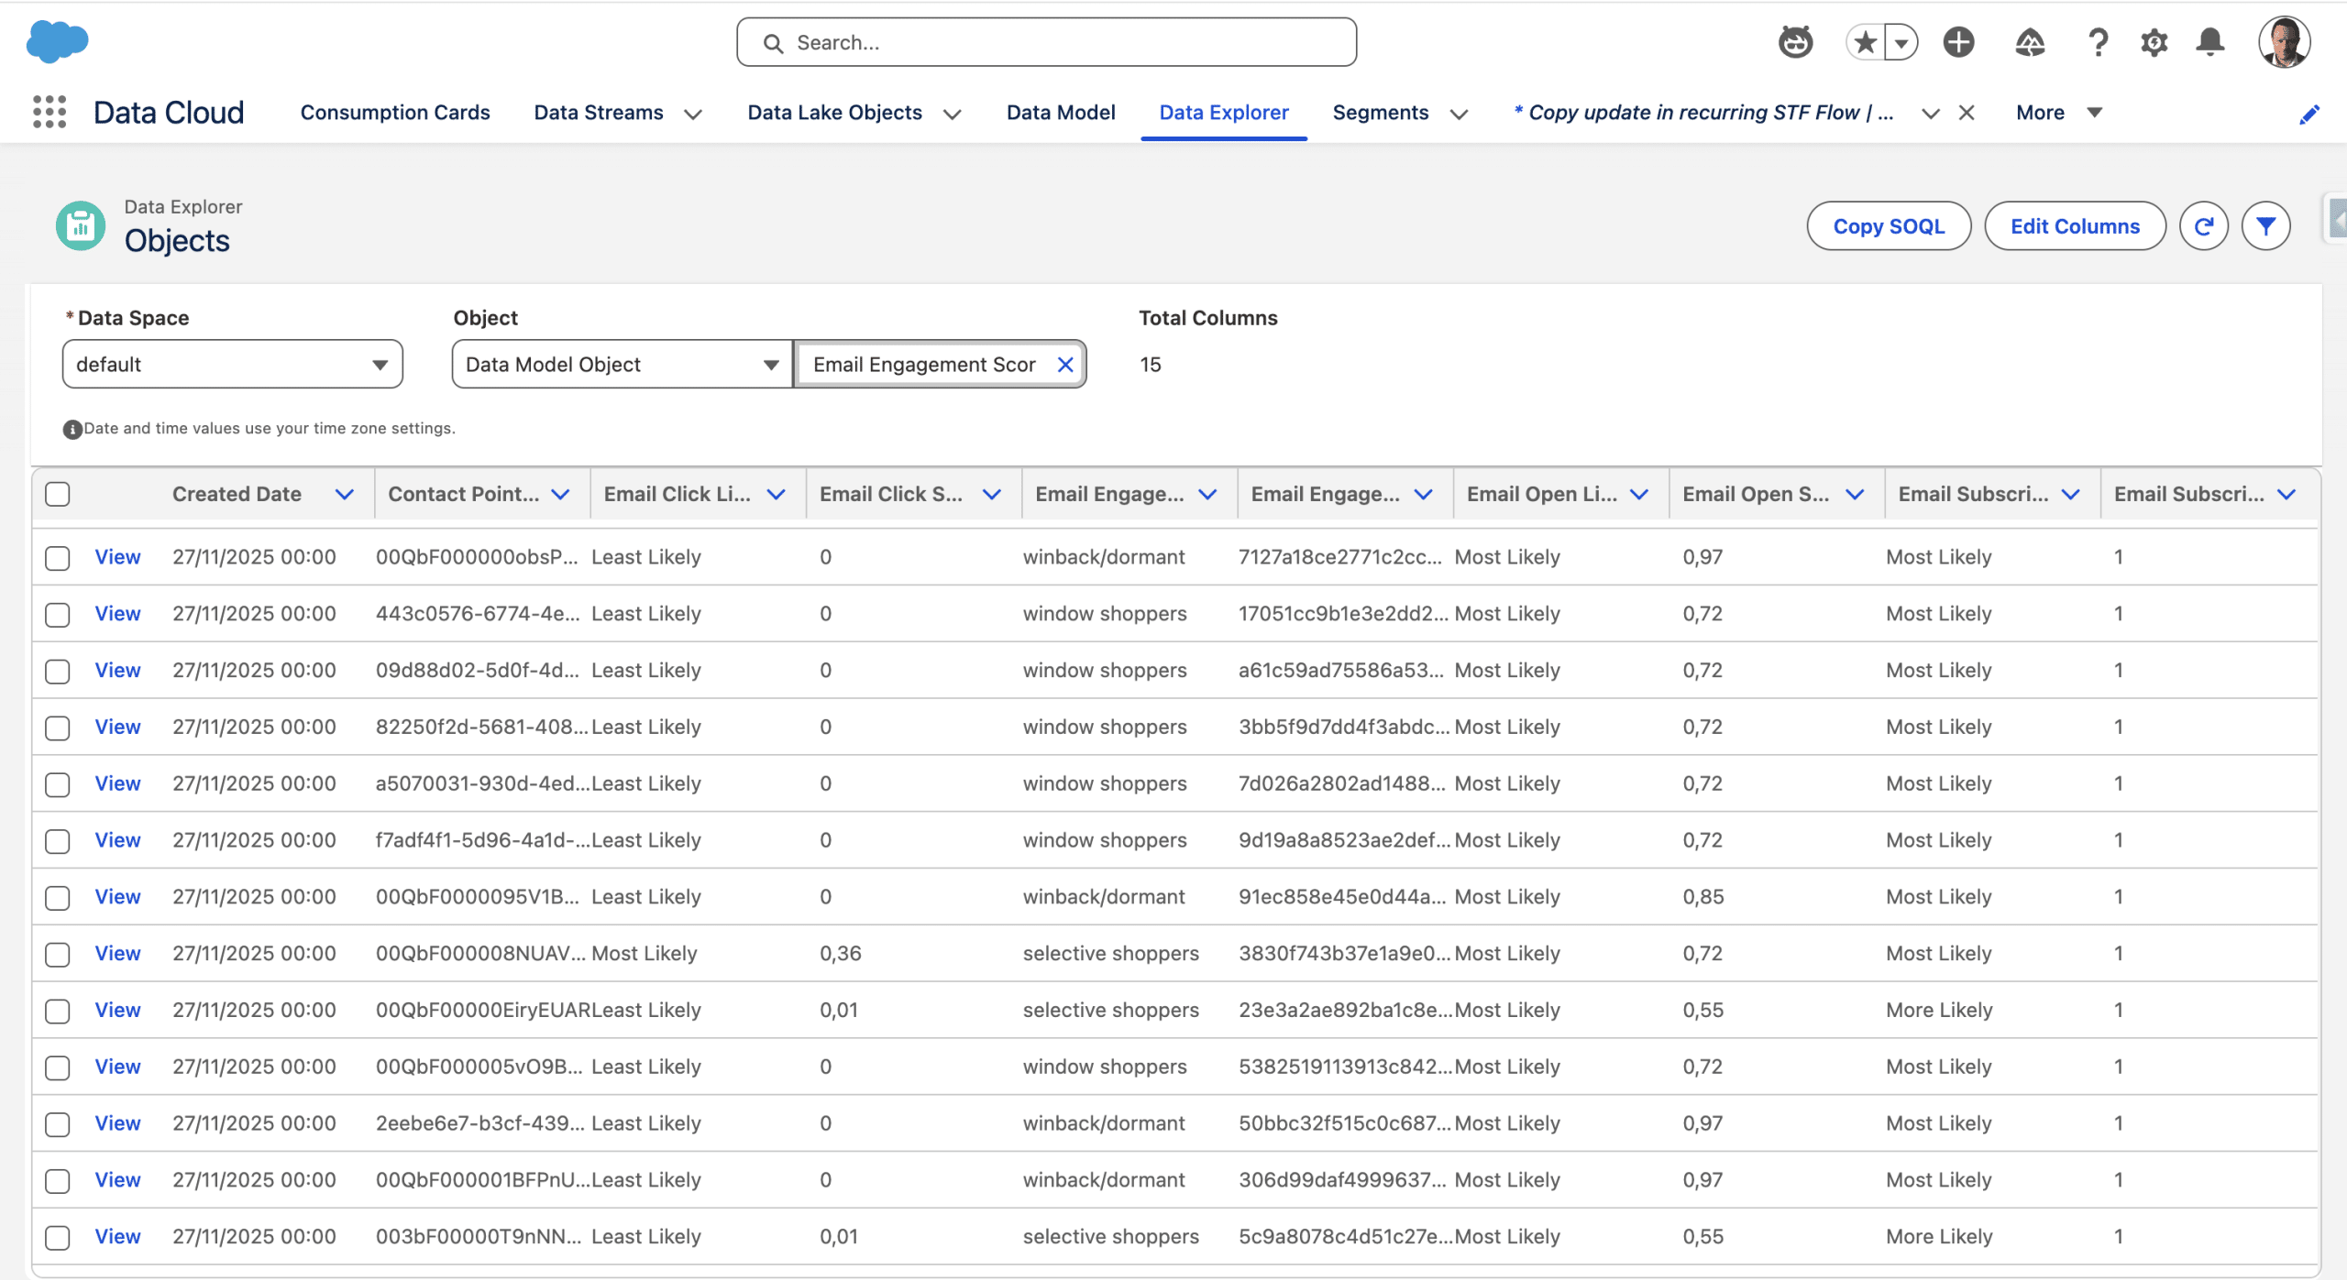Click the Edit Columns button

pyautogui.click(x=2075, y=226)
